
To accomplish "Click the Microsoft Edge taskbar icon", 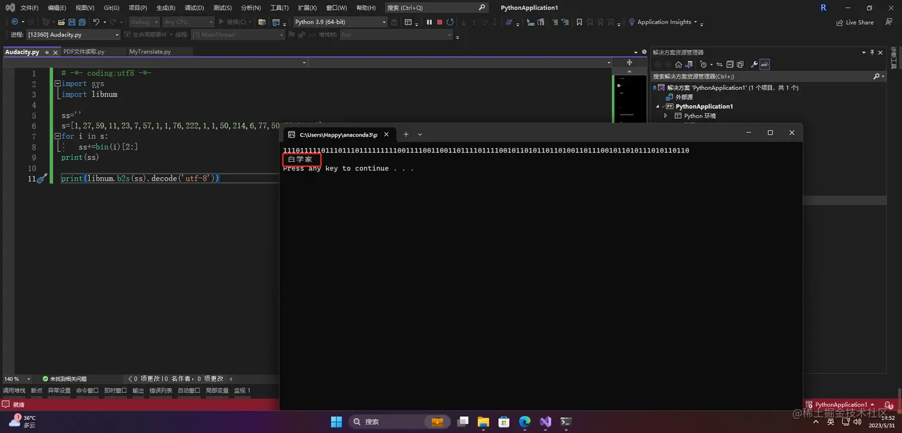I will click(x=524, y=422).
